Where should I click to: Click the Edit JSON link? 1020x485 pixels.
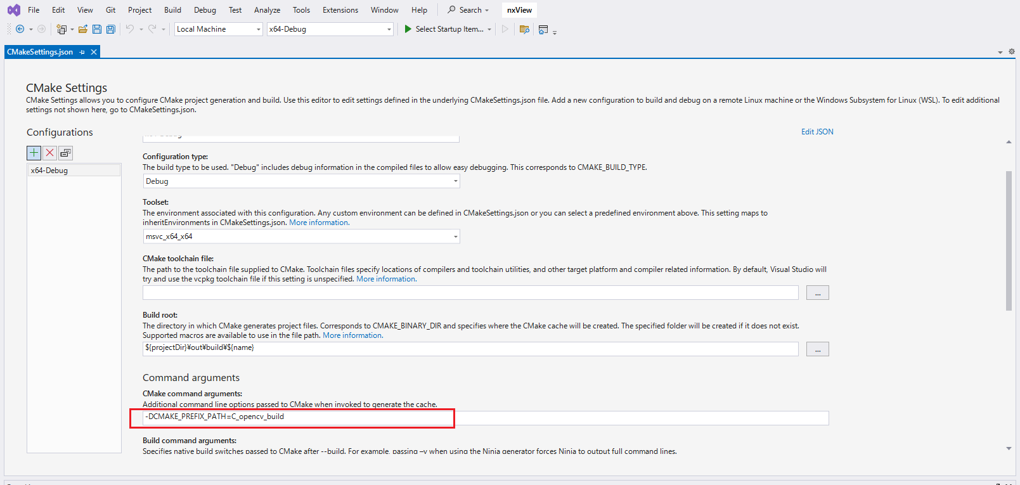tap(817, 132)
